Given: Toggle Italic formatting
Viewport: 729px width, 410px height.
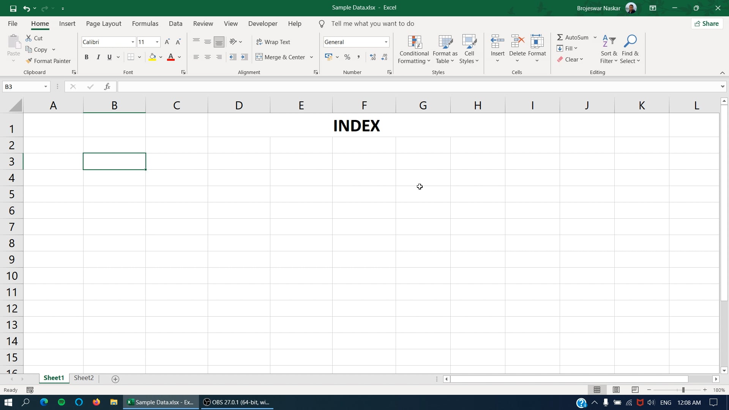Looking at the screenshot, I should click(x=98, y=57).
